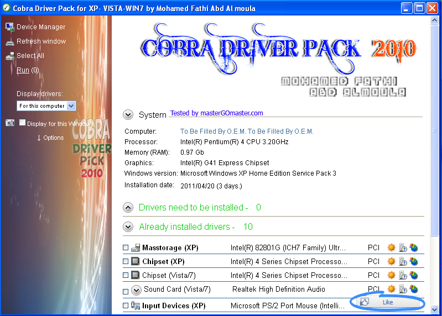Click the help document icon in Masstorage row
The width and height of the screenshot is (442, 316).
click(403, 247)
